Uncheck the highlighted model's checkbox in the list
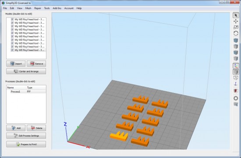 click(x=12, y=50)
